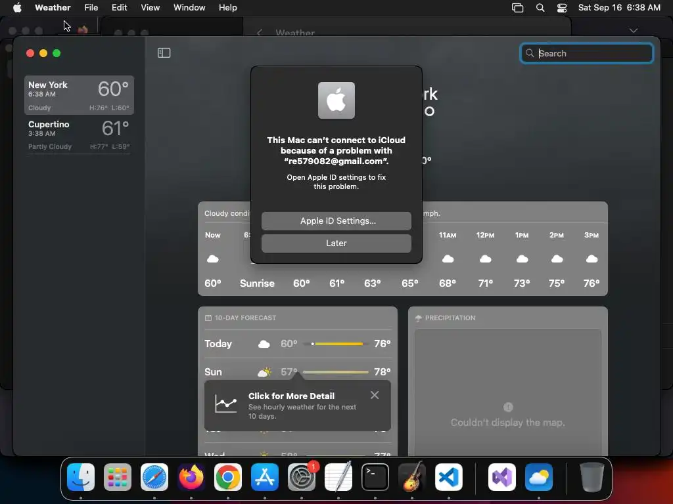Open System Settings from the Dock
The image size is (673, 504).
click(302, 477)
